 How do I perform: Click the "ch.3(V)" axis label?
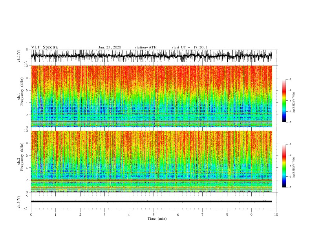(19, 202)
